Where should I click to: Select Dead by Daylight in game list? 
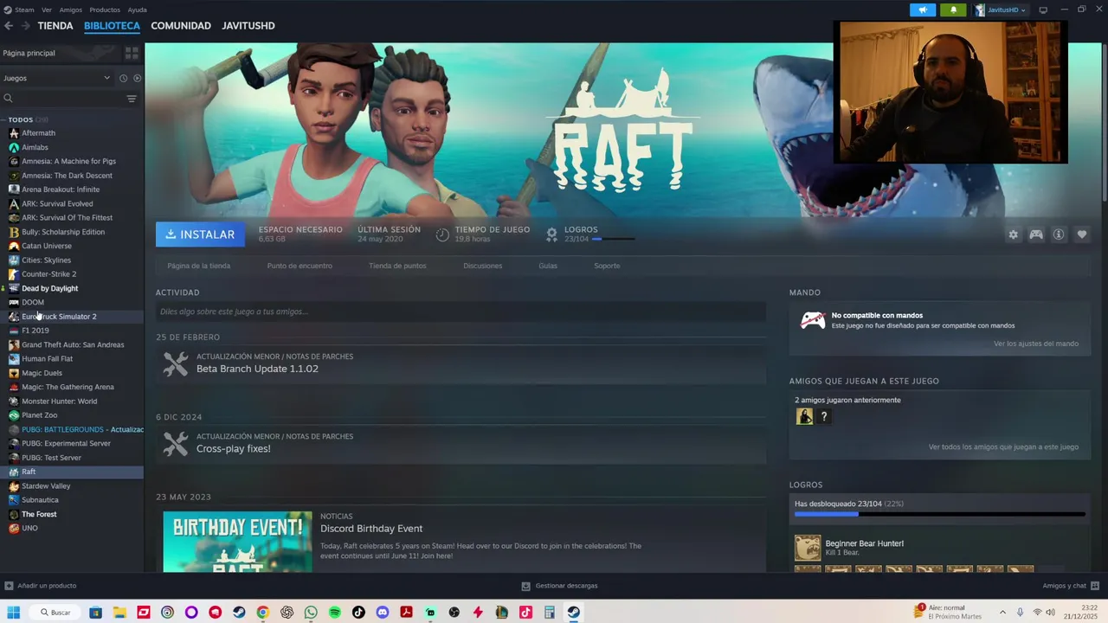[x=49, y=288]
